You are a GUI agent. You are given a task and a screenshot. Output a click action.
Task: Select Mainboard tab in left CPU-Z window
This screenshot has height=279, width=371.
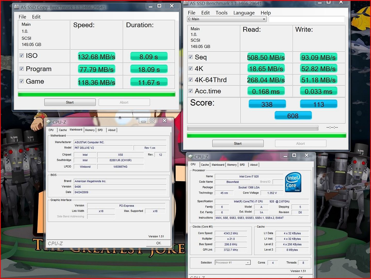coord(76,130)
